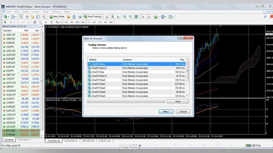Select the text 'A' drawing tool
The image size is (273, 153).
tap(46, 22)
